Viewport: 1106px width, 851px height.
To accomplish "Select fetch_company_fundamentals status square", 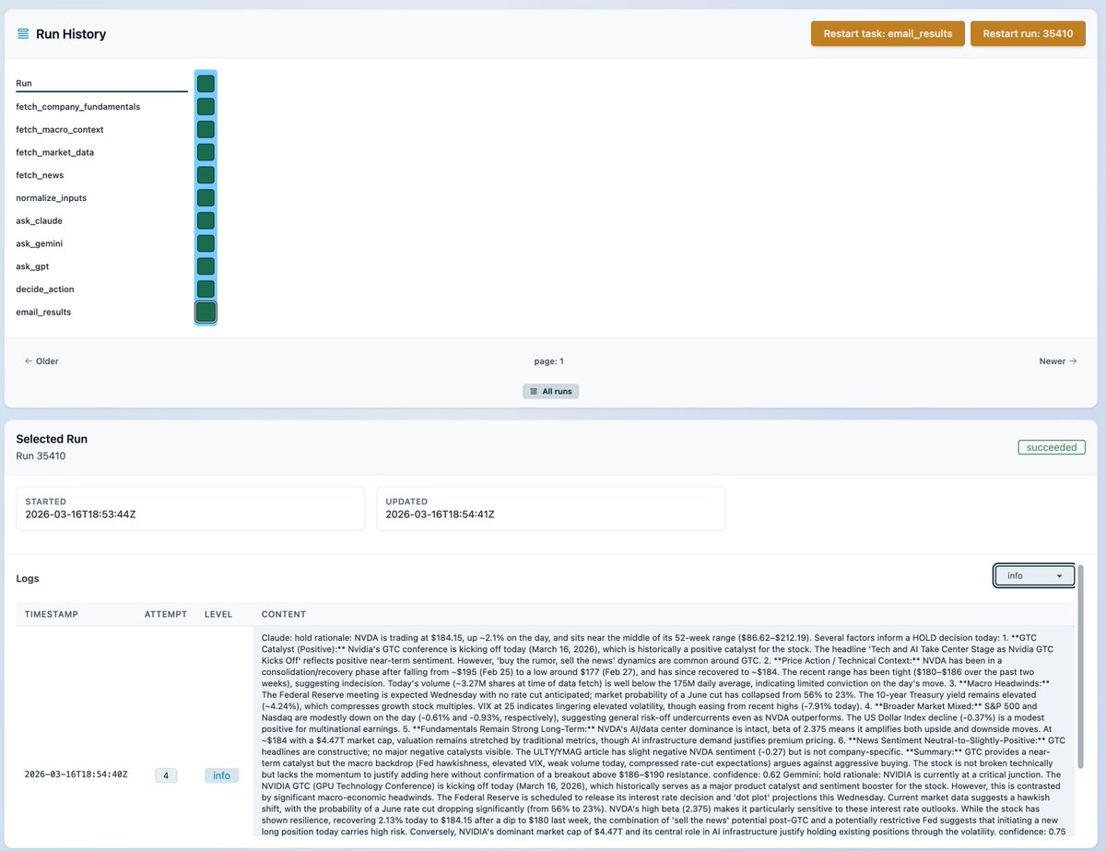I will 206,107.
